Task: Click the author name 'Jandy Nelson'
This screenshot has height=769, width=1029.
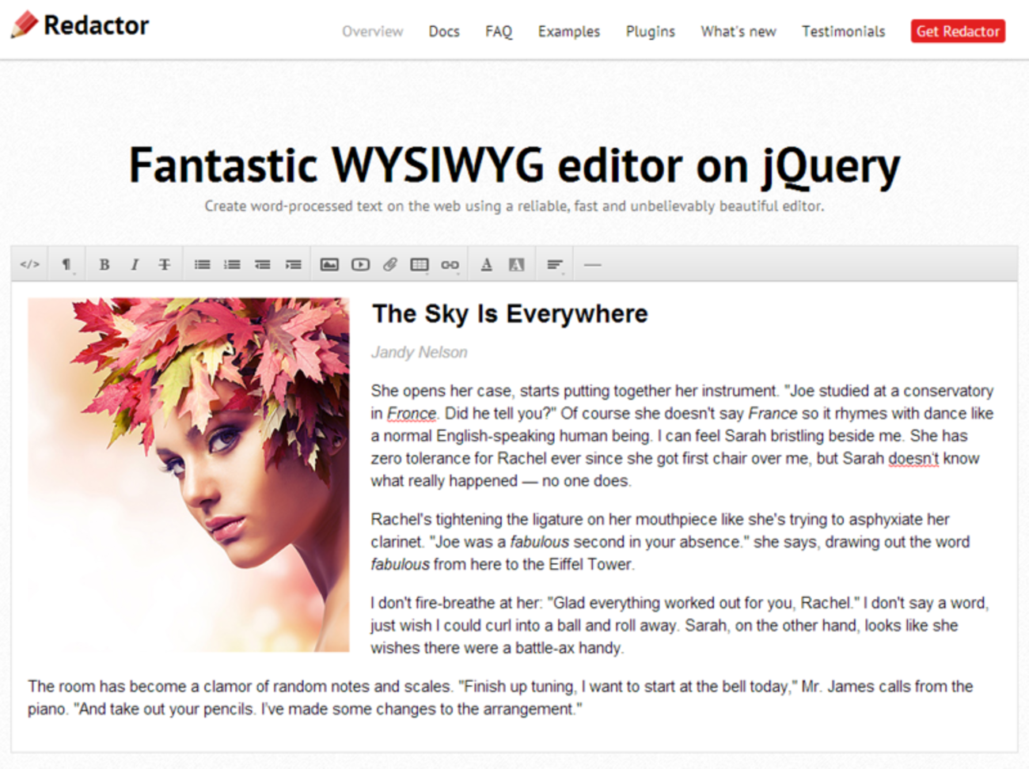Action: click(x=420, y=353)
